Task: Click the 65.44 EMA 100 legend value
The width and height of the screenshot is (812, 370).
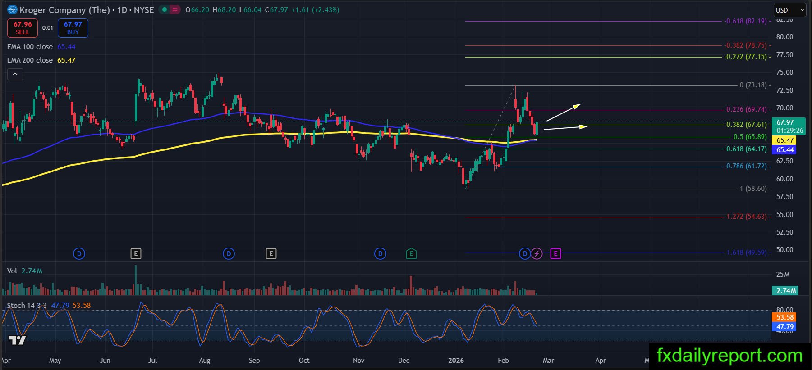Action: point(66,47)
